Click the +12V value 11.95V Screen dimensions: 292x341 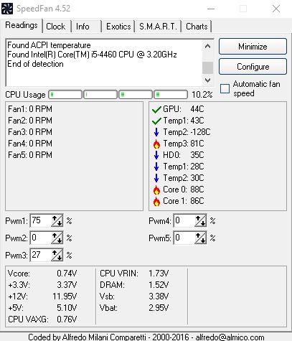coord(65,296)
